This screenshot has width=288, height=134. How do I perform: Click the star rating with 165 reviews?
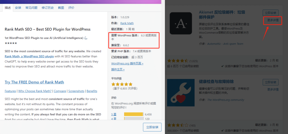(178, 125)
